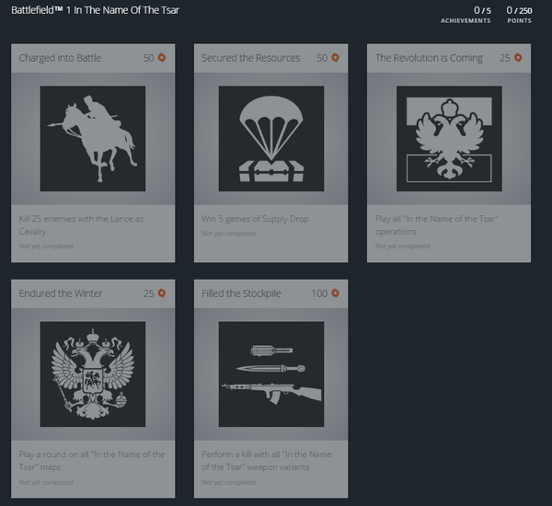Click points icon on Endured the Winter
The width and height of the screenshot is (552, 506).
[x=162, y=293]
